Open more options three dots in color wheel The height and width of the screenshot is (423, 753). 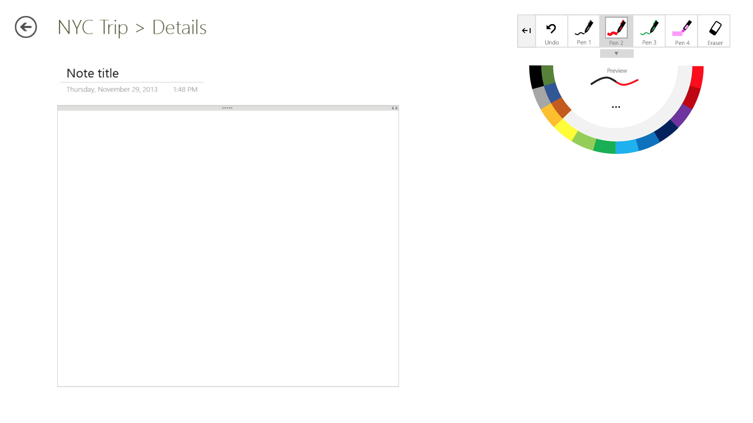coord(616,107)
